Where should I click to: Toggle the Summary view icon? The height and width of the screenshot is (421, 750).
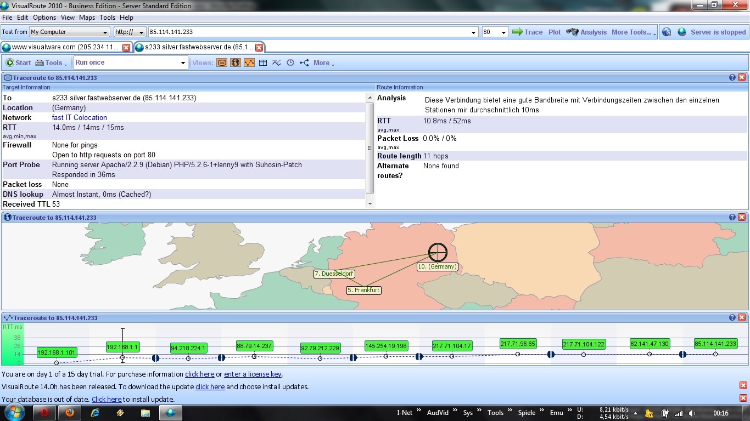coord(222,63)
